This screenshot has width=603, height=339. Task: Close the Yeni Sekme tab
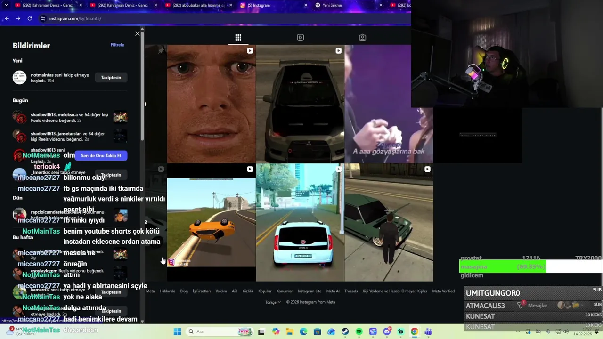click(x=381, y=5)
